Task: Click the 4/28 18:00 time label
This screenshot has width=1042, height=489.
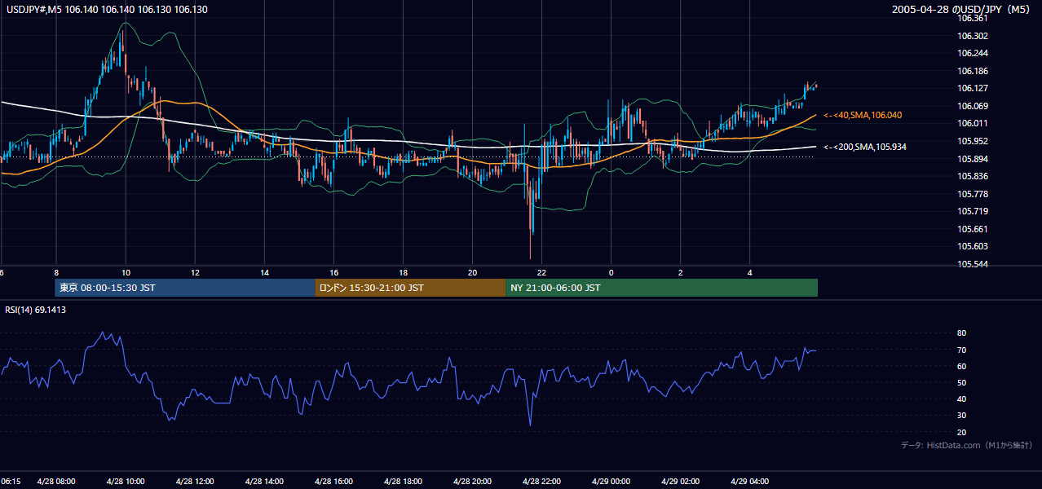Action: click(403, 482)
